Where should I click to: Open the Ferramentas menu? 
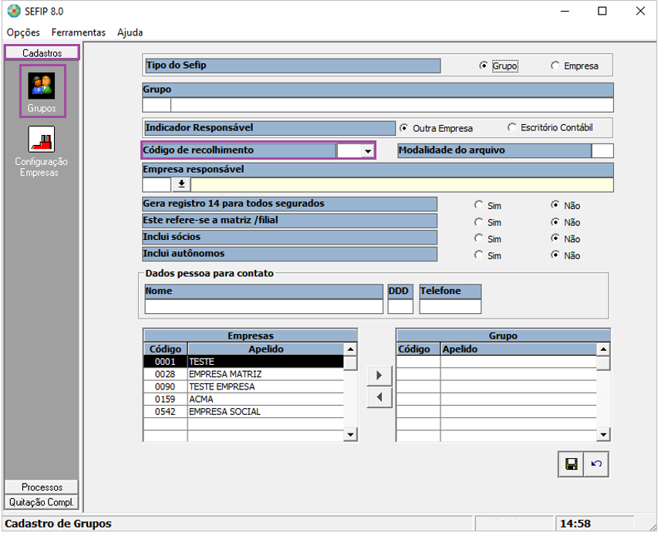click(79, 32)
